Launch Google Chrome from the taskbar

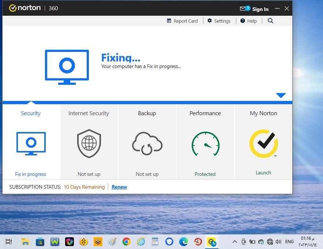click(x=126, y=242)
